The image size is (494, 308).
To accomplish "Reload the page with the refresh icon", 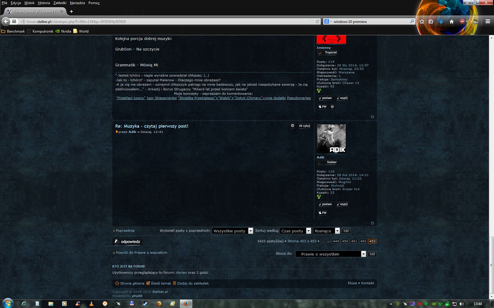I will coord(317,21).
